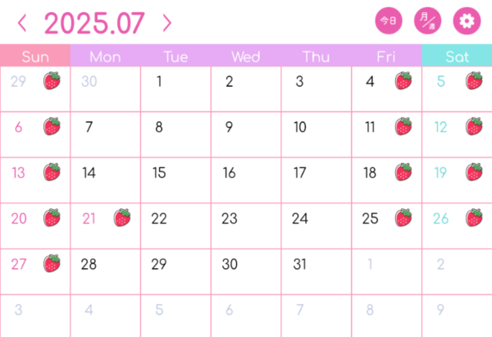Select July 15 date cell

point(175,180)
